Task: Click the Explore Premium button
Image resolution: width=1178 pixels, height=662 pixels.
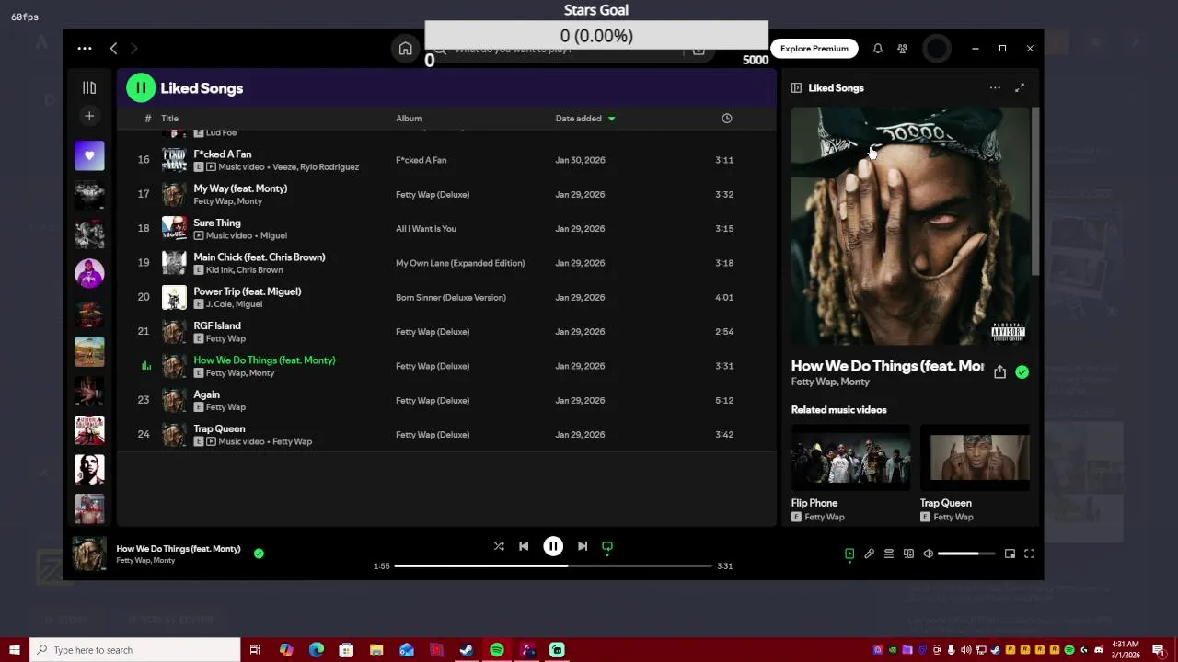Action: (814, 49)
